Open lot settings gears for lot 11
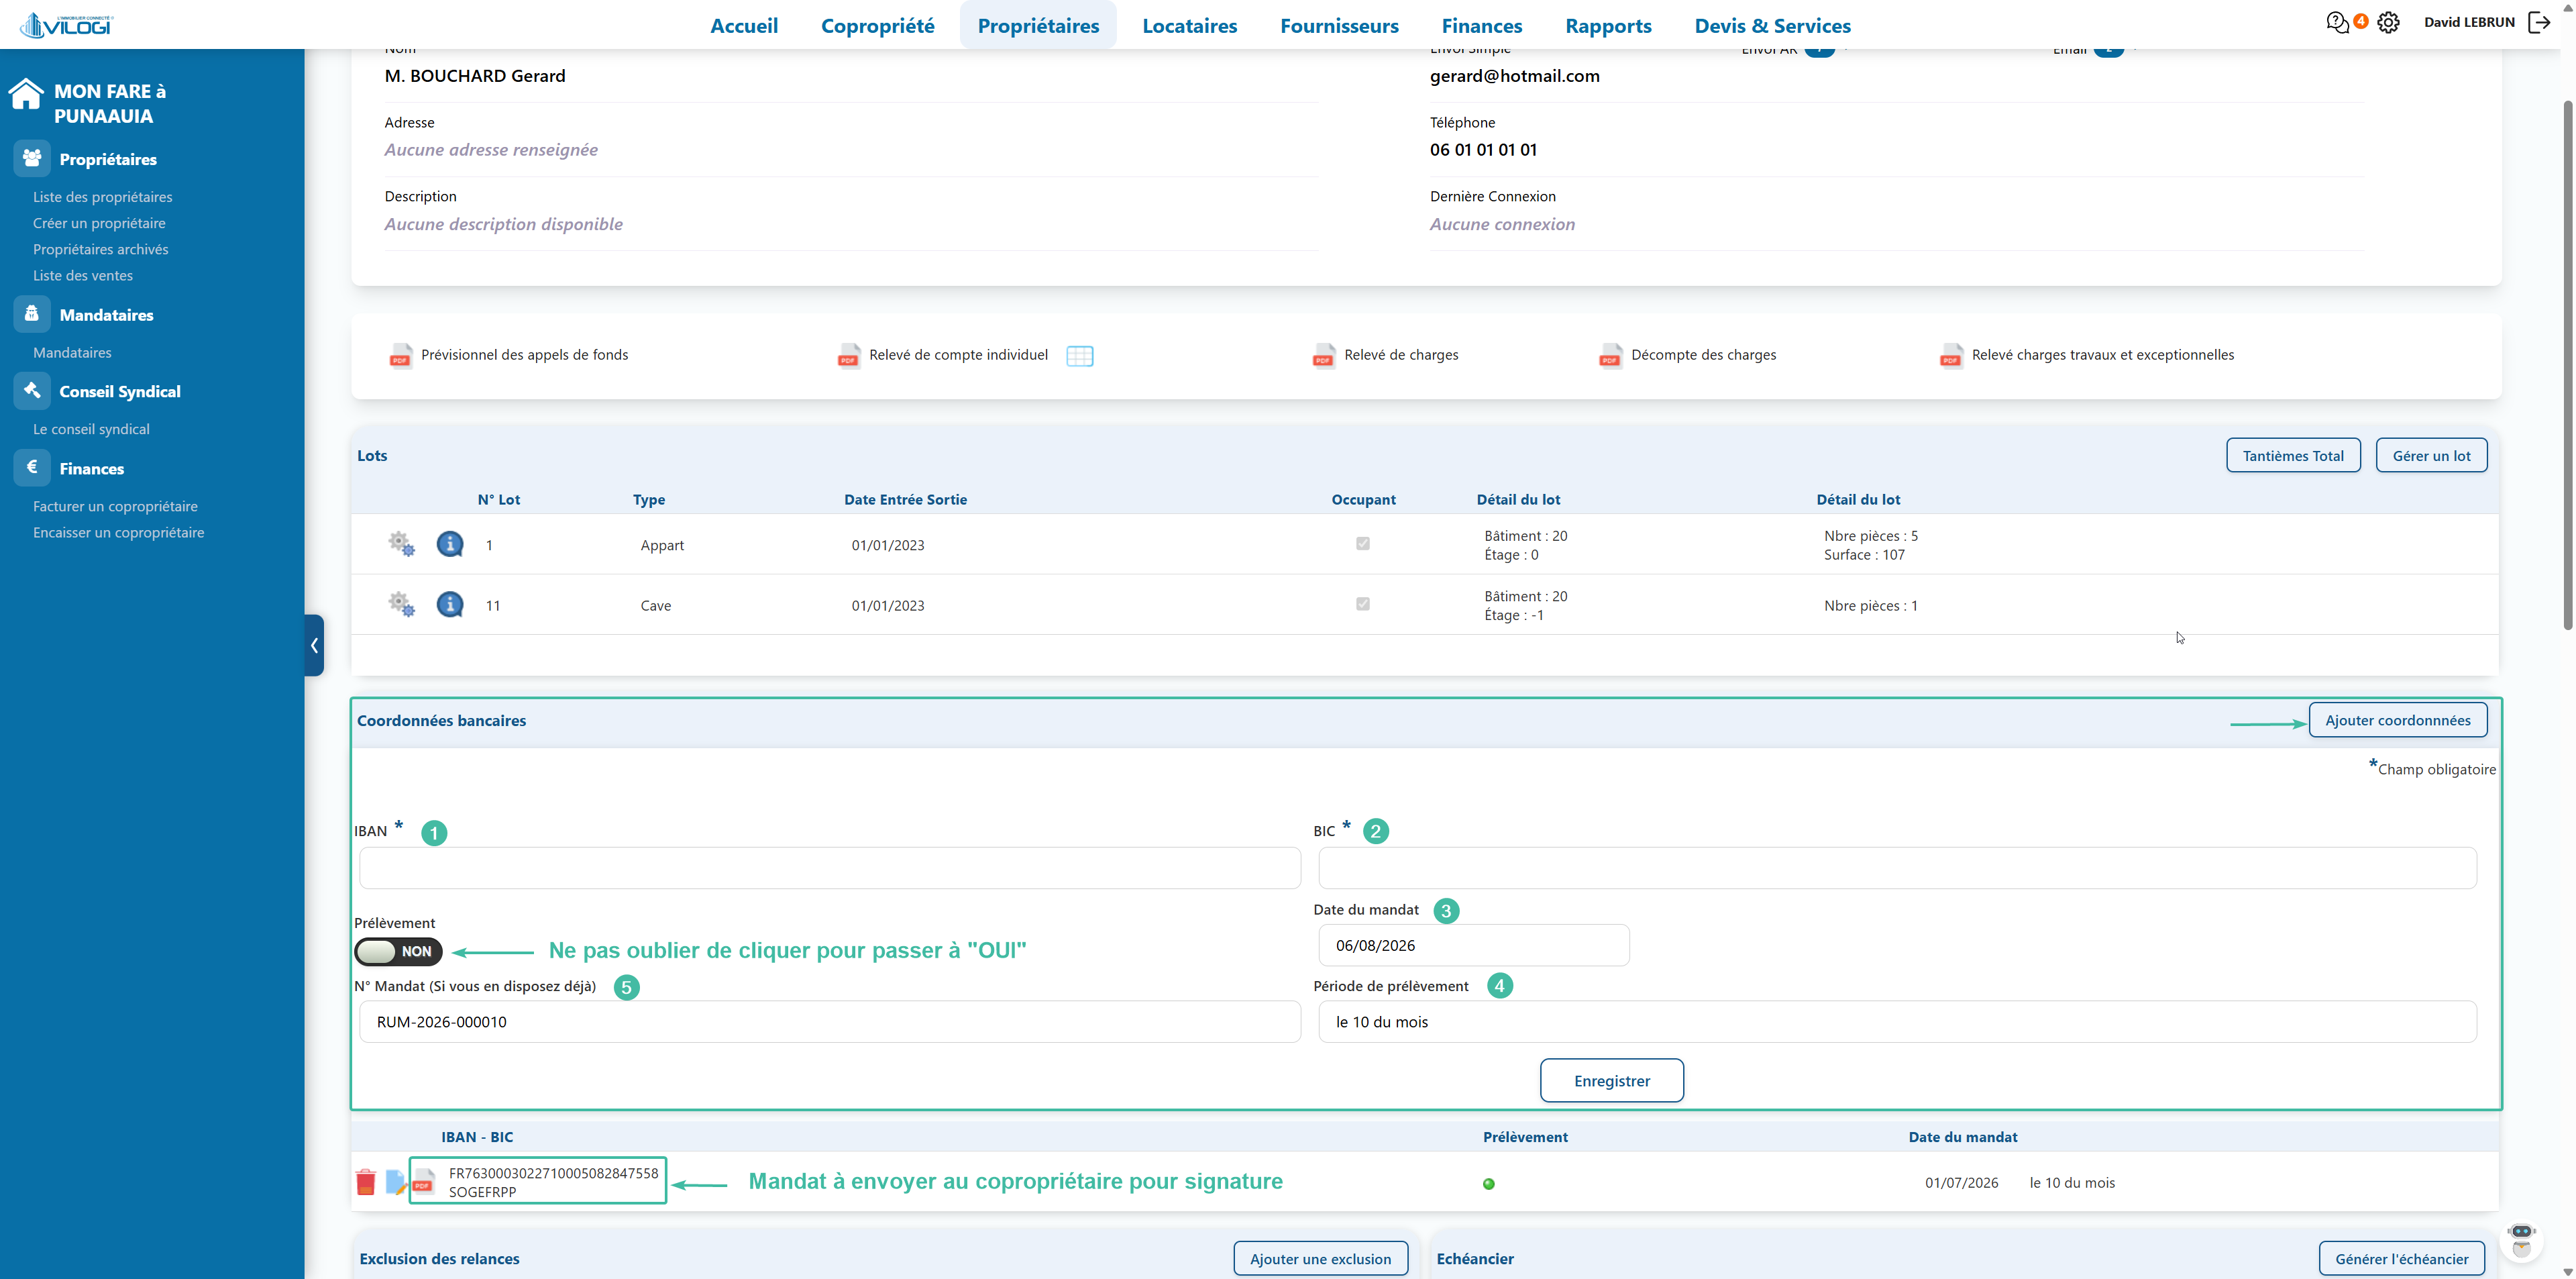The image size is (2576, 1279). (401, 604)
